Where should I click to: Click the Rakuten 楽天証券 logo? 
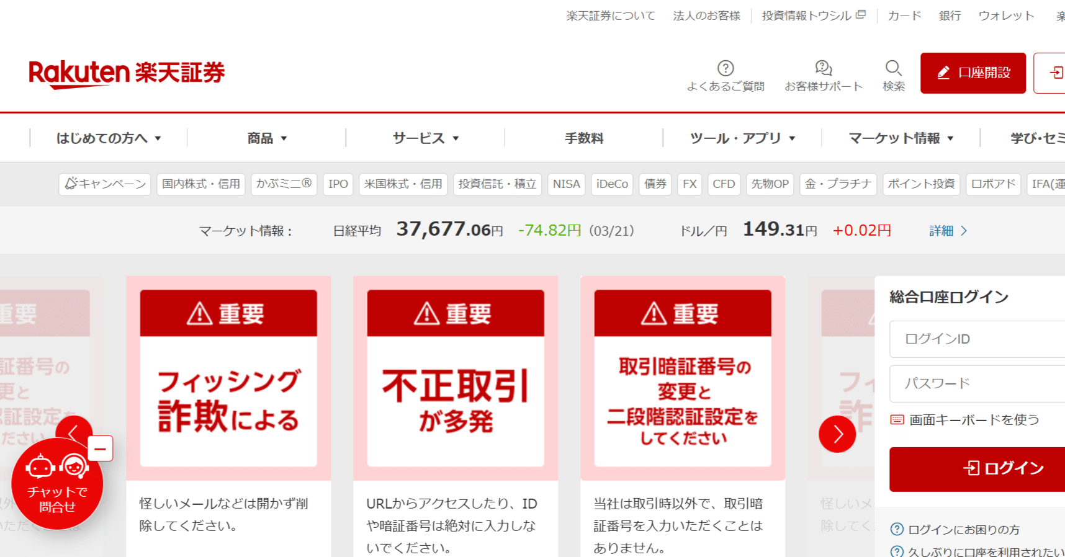(x=127, y=74)
